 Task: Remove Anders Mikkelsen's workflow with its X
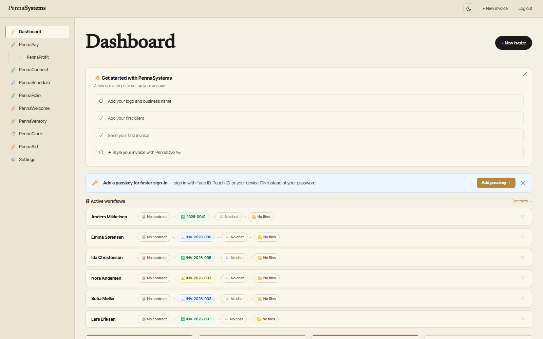[x=523, y=217]
